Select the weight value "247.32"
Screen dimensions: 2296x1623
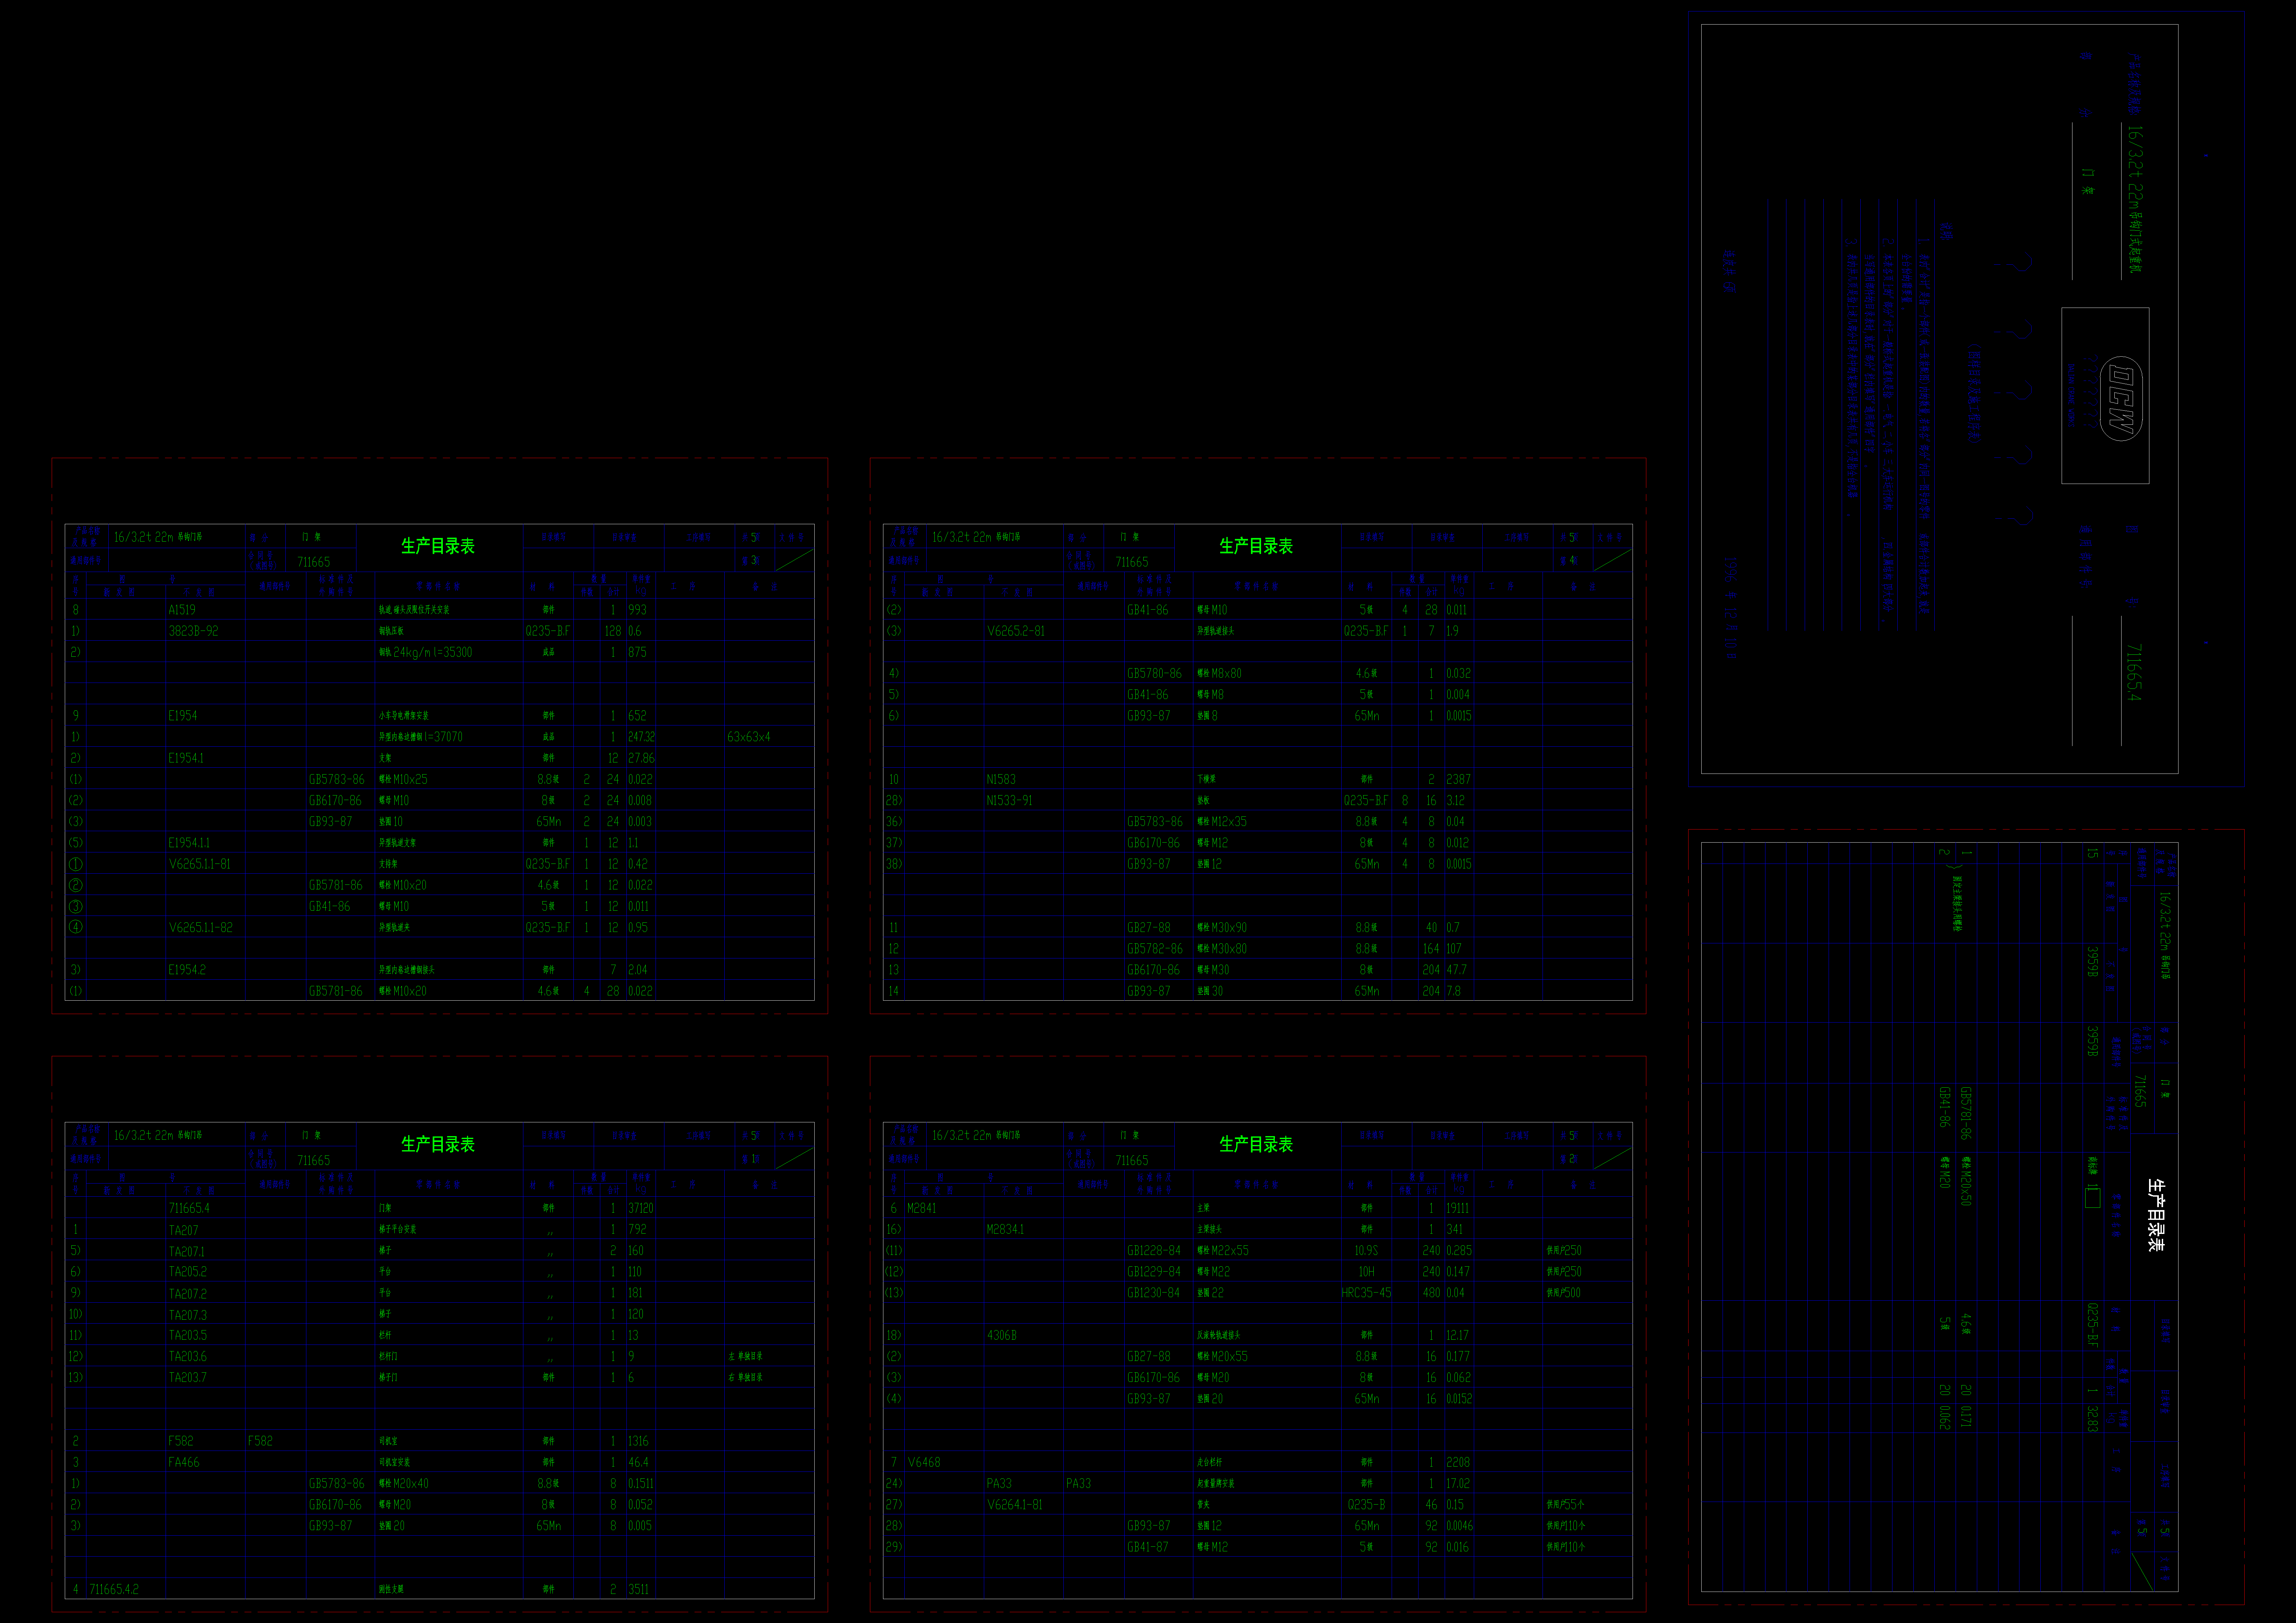click(x=641, y=737)
